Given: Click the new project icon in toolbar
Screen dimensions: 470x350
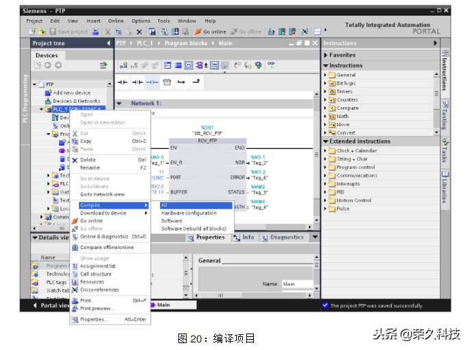Looking at the screenshot, I should (x=32, y=32).
